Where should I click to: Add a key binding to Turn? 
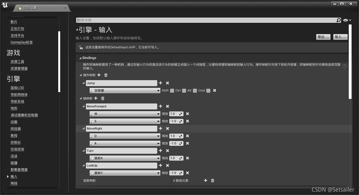[x=161, y=151]
